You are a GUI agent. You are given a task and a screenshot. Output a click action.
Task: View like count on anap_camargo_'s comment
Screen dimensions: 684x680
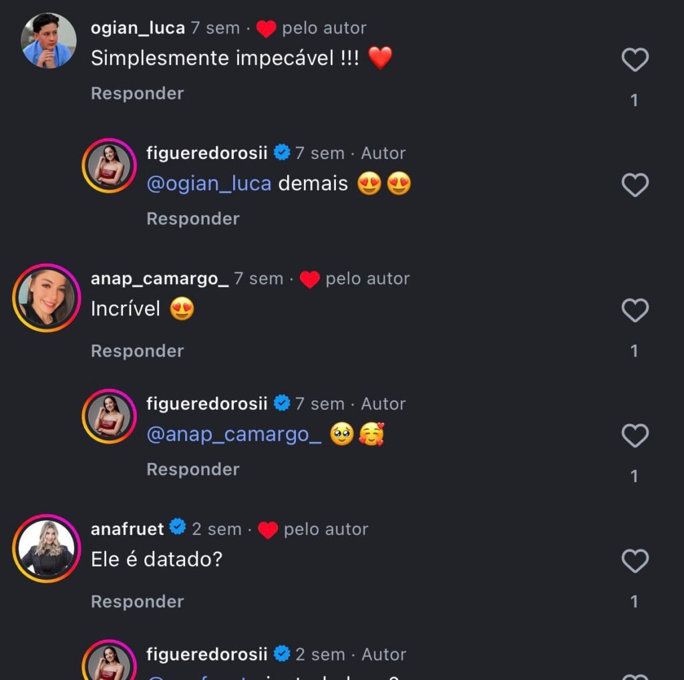point(634,351)
